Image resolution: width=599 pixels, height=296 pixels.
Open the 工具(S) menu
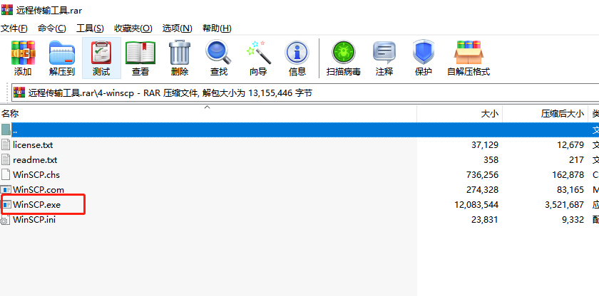[x=90, y=28]
